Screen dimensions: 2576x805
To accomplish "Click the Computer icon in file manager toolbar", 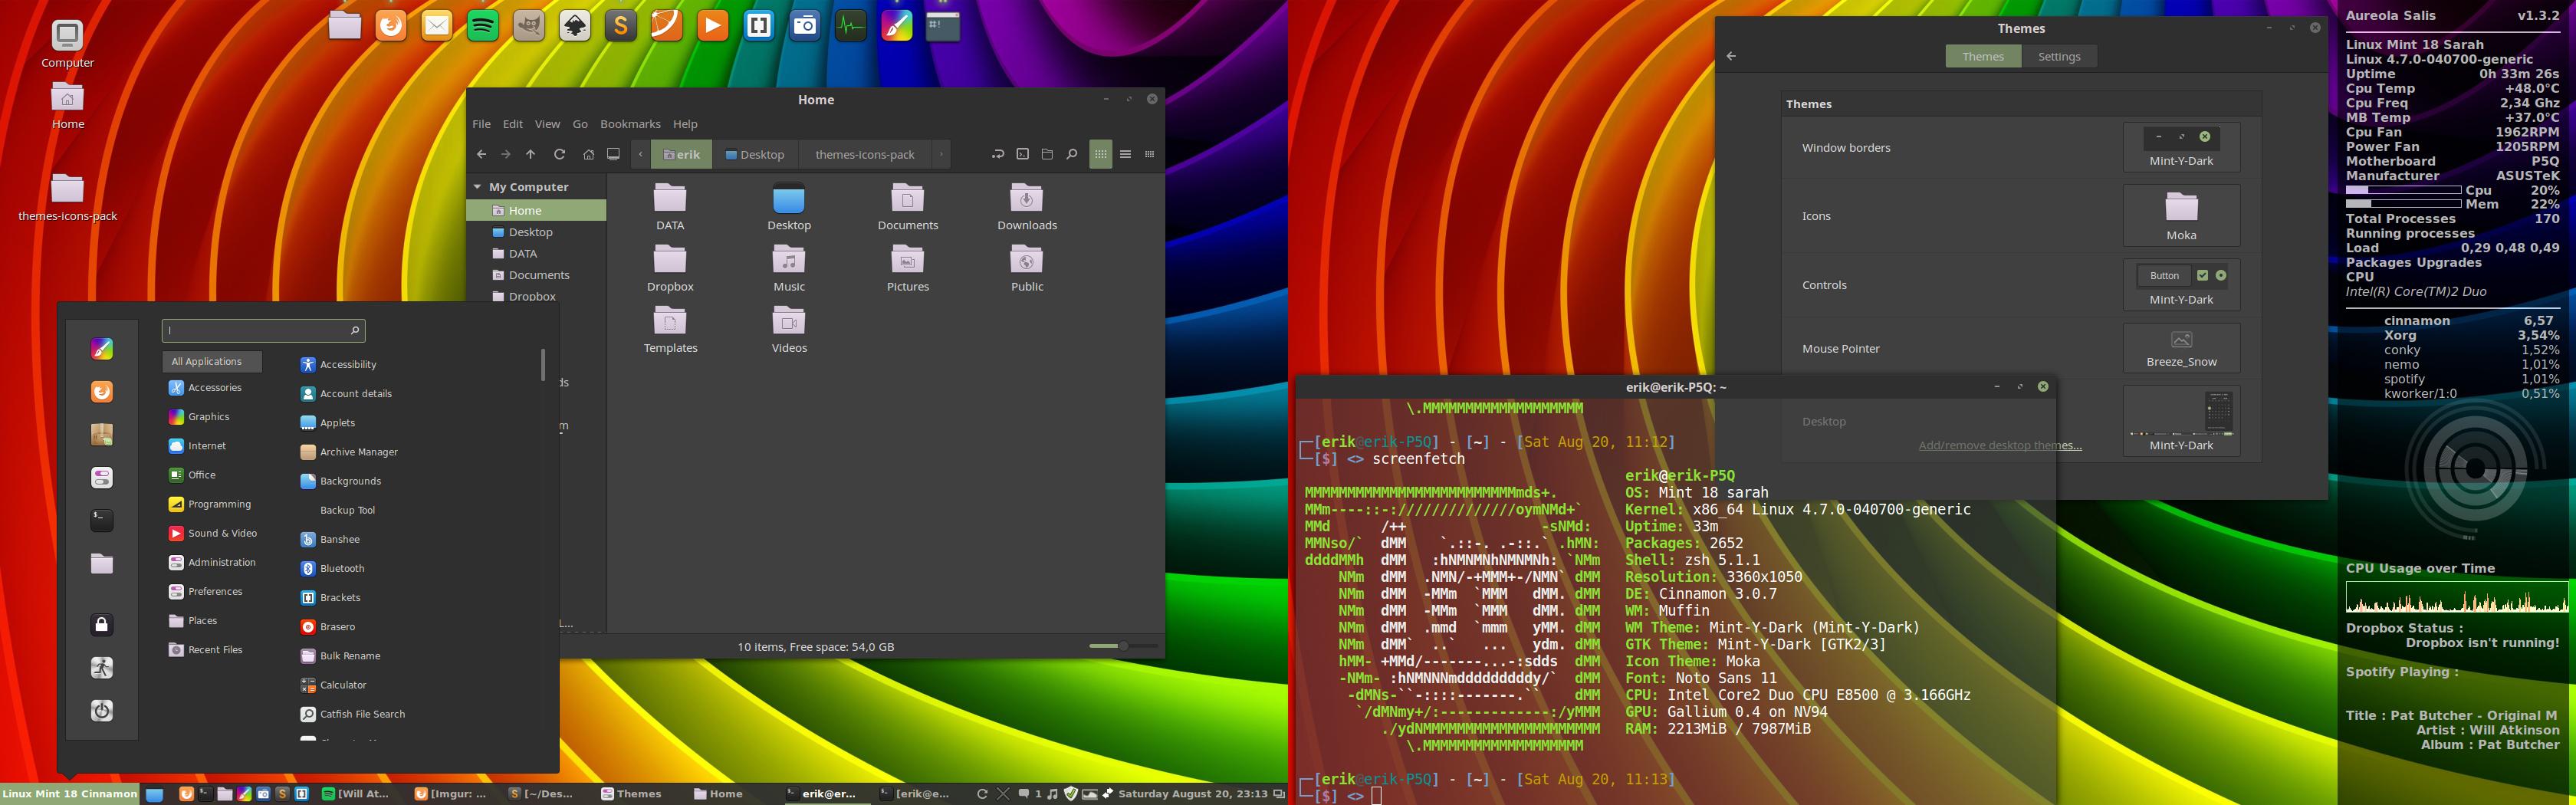I will (614, 154).
